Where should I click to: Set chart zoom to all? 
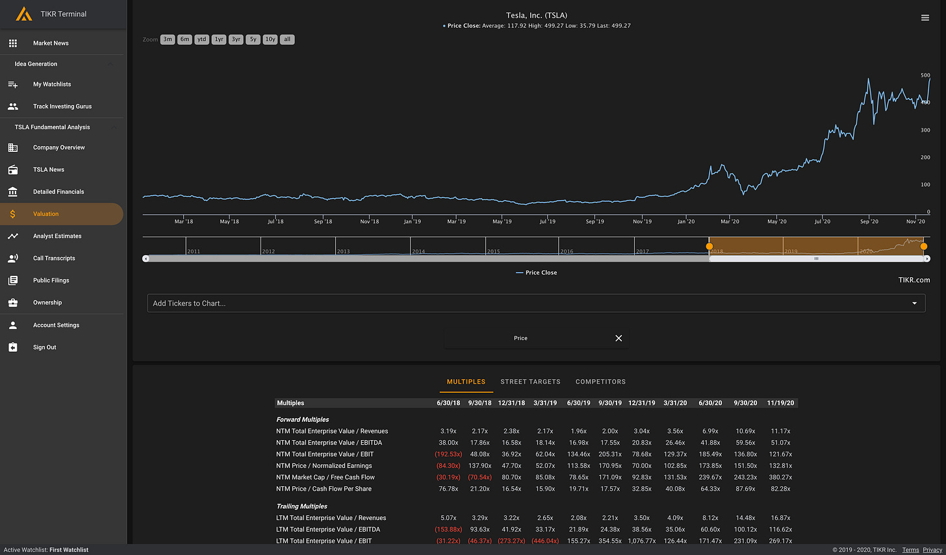click(x=287, y=40)
